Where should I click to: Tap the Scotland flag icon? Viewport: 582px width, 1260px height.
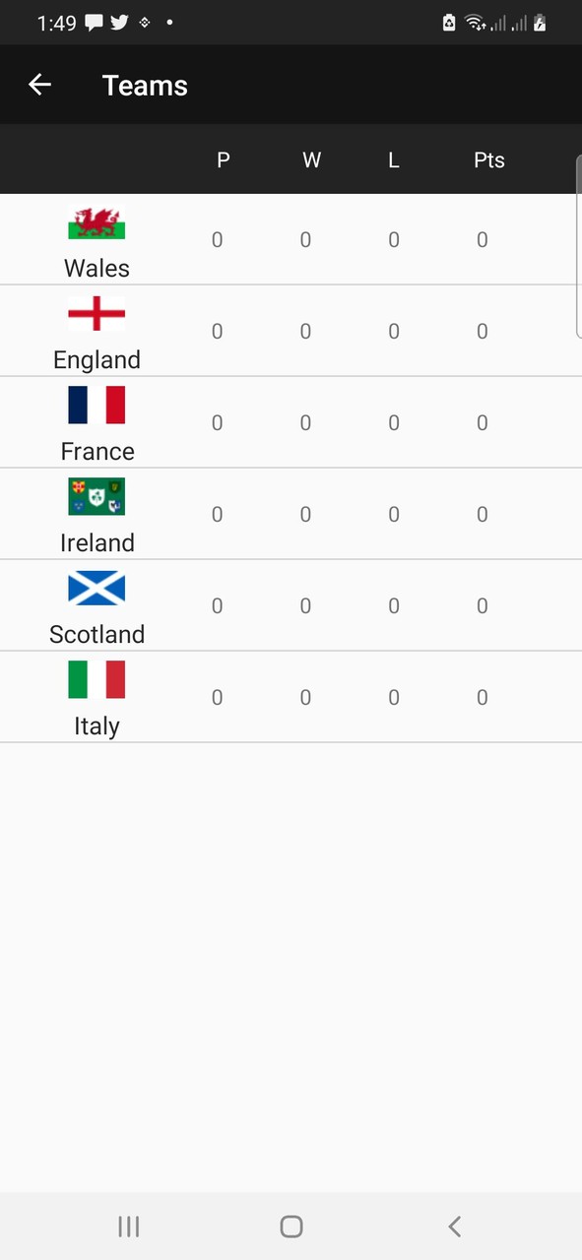(x=97, y=589)
